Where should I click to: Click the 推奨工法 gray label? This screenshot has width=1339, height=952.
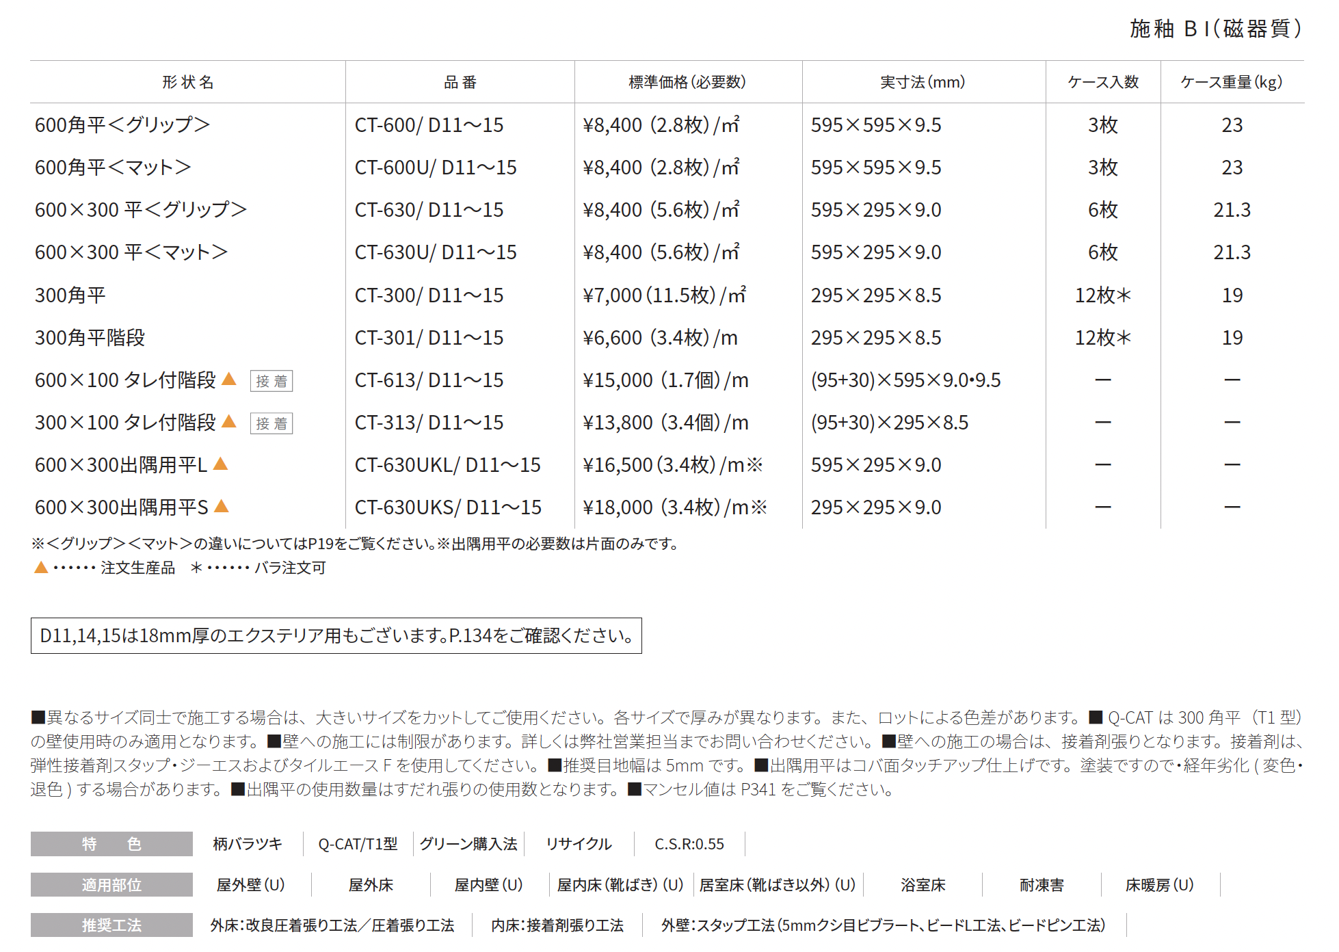click(x=111, y=925)
